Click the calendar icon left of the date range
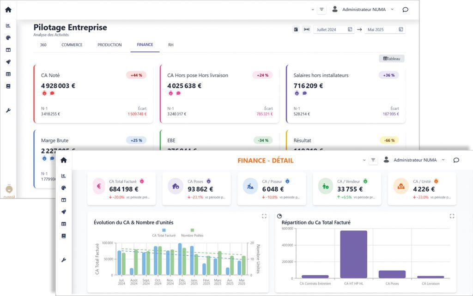473x296 pixels. click(296, 30)
